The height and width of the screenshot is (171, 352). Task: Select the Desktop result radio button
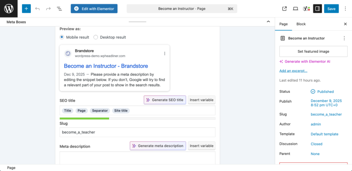[96, 37]
